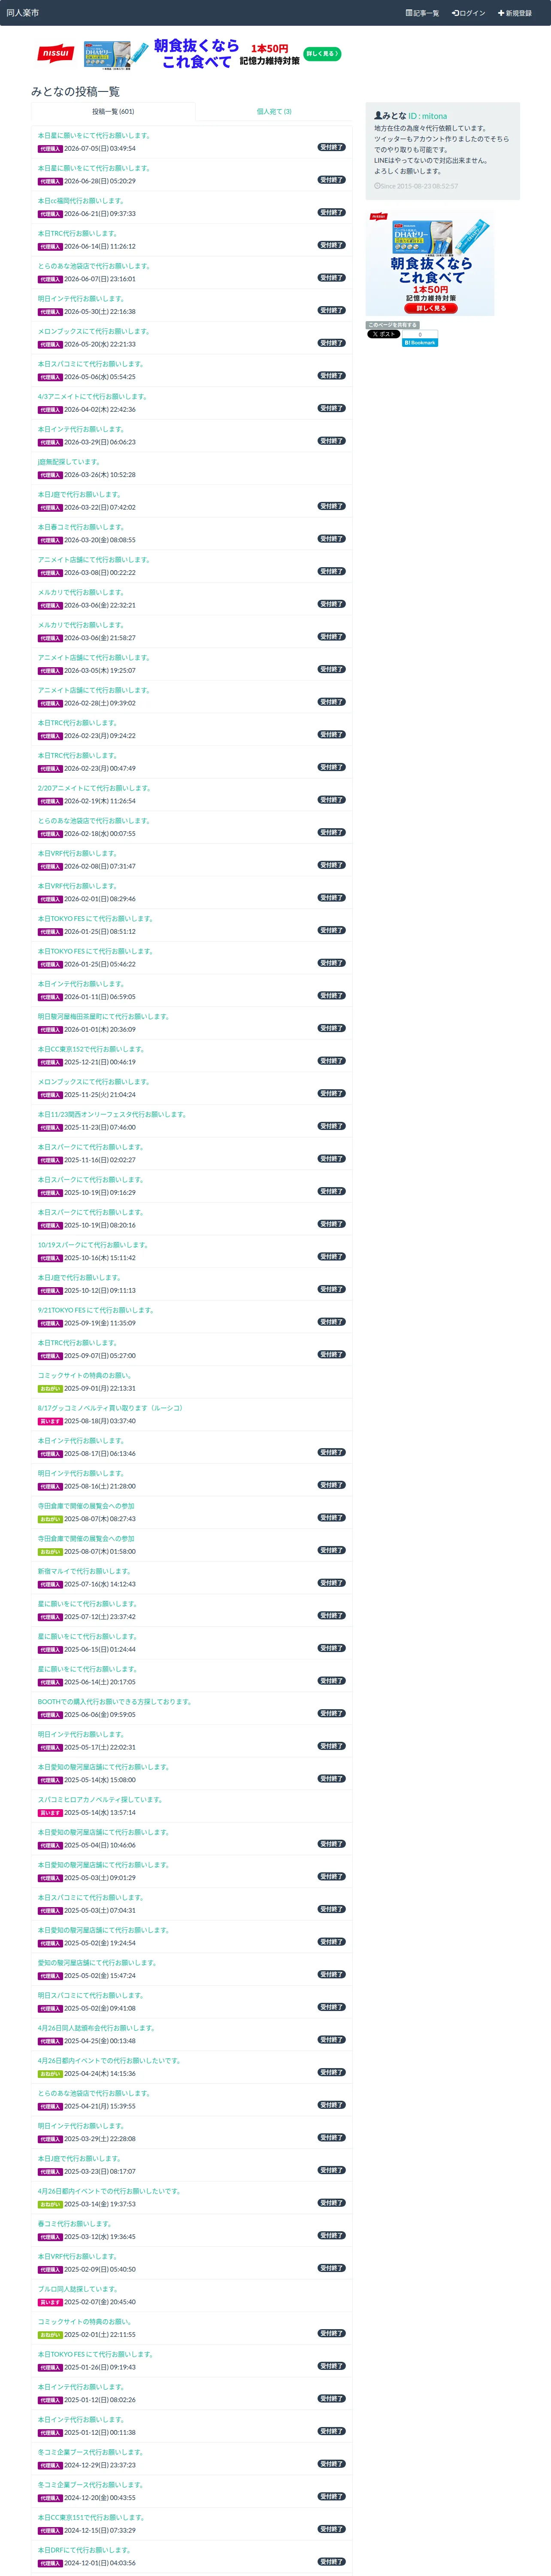Viewport: 551px width, 2576px height.
Task: Open 新規登録 registration in the navbar
Action: (515, 13)
